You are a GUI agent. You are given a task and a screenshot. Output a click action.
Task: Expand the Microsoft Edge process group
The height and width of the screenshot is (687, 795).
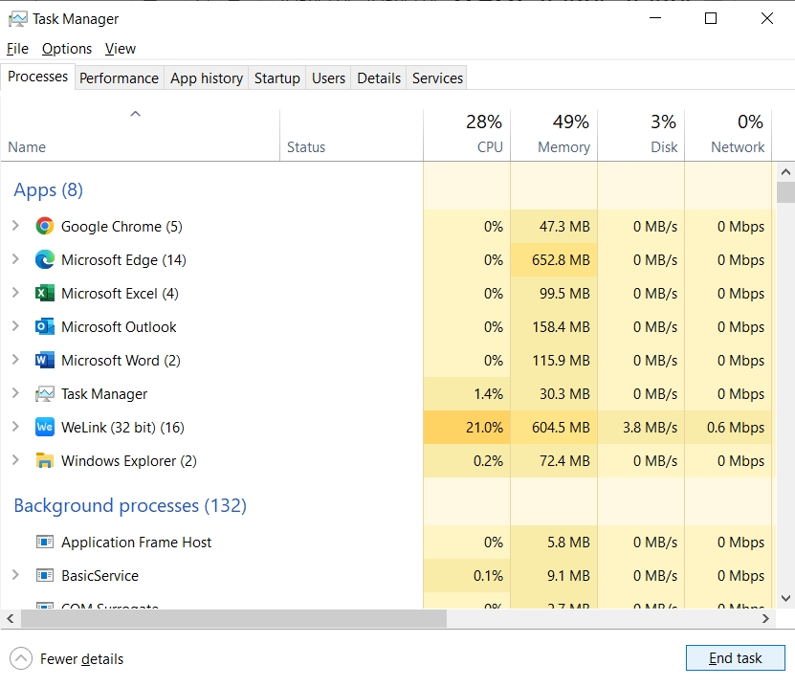(x=15, y=259)
